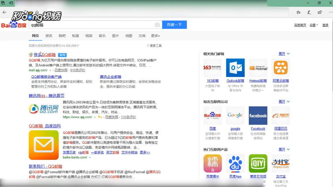Open the 发展历史 sublink
This screenshot has height=187, width=333.
pyautogui.click(x=69, y=153)
